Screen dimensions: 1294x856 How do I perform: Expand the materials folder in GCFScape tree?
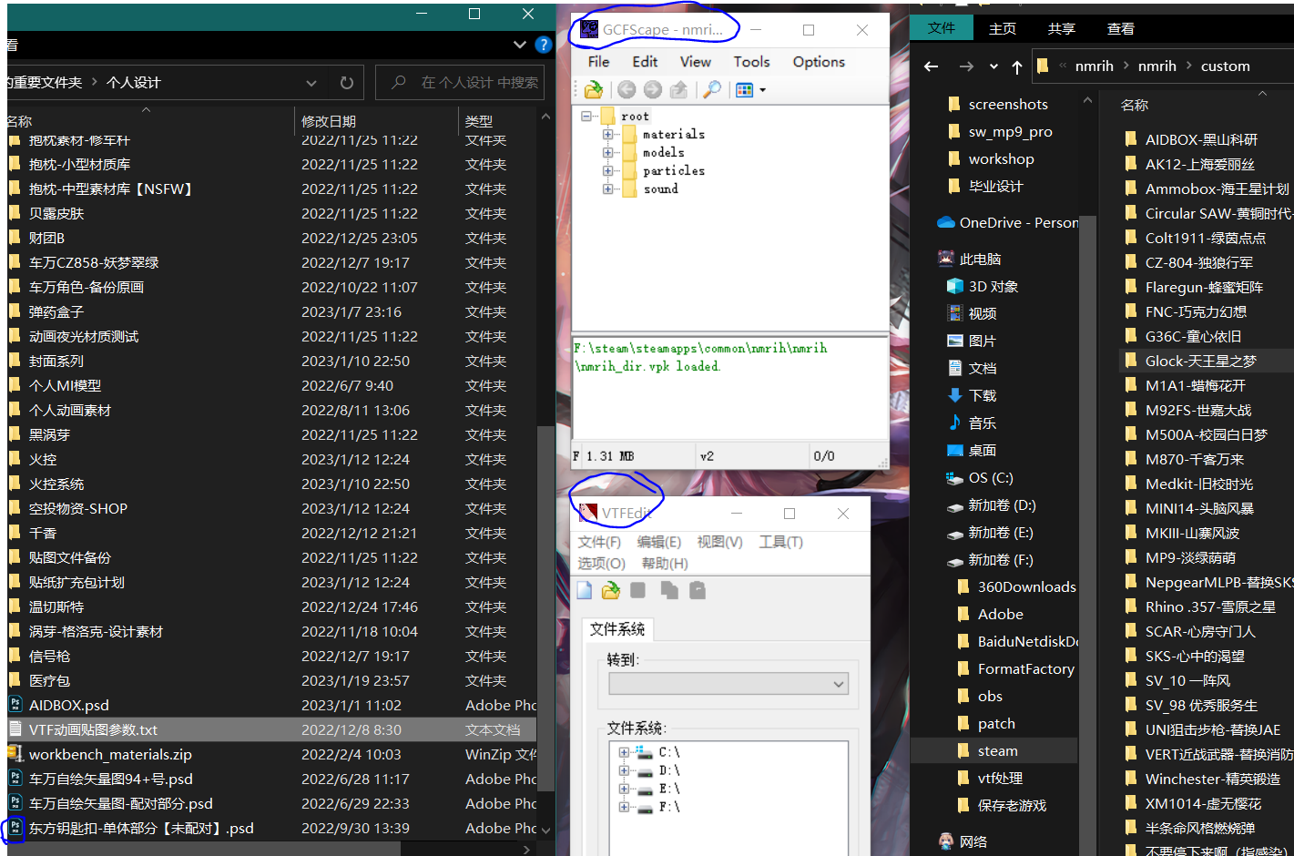607,134
